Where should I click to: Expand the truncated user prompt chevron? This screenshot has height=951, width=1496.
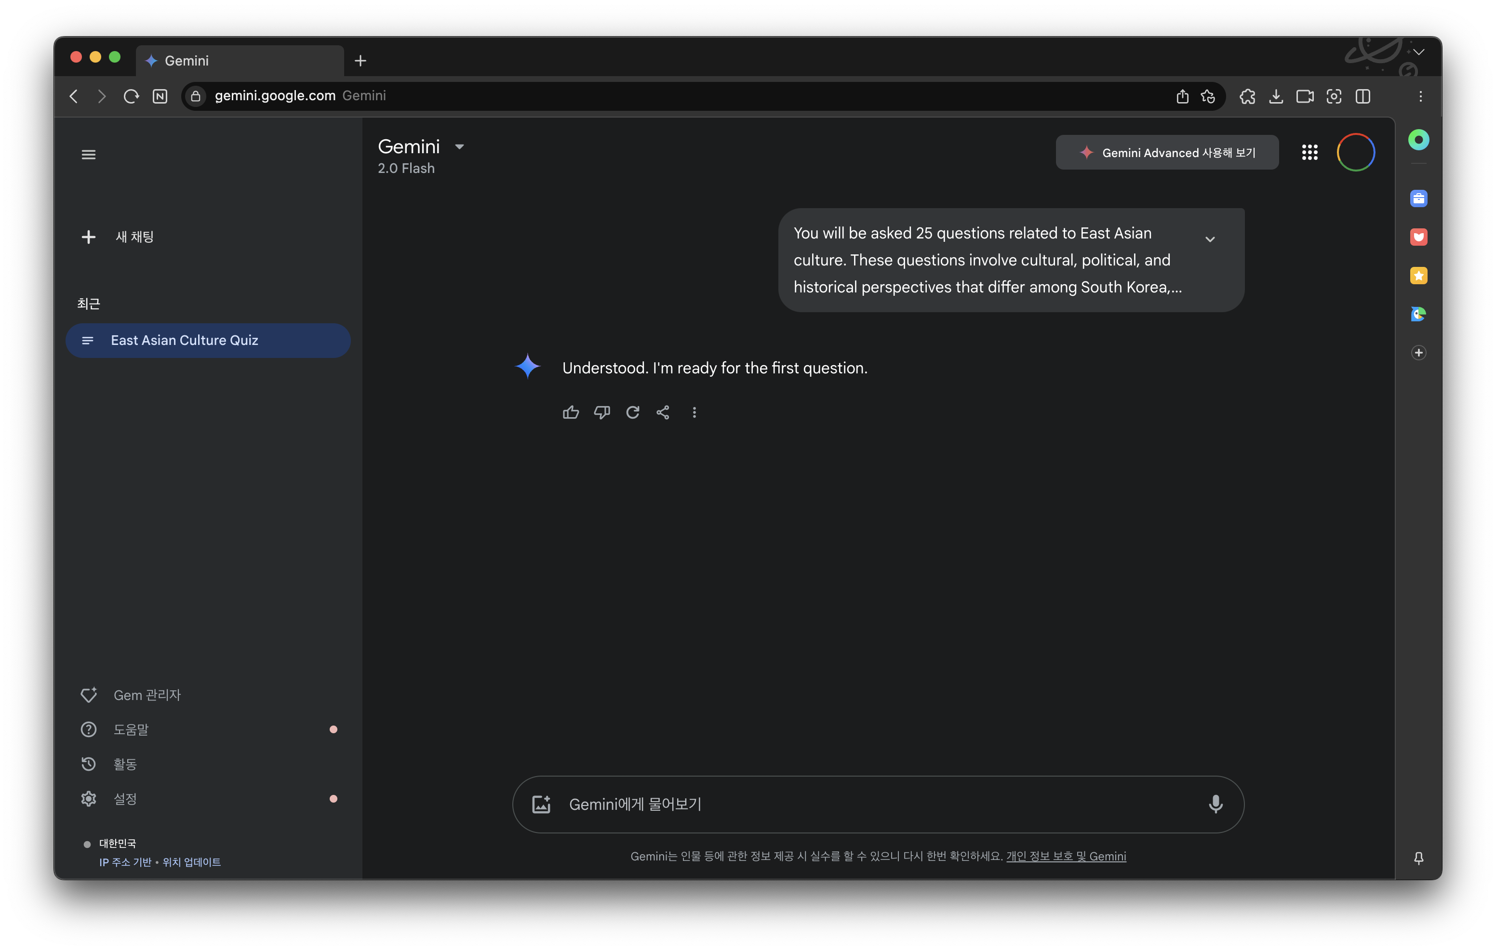(x=1210, y=239)
